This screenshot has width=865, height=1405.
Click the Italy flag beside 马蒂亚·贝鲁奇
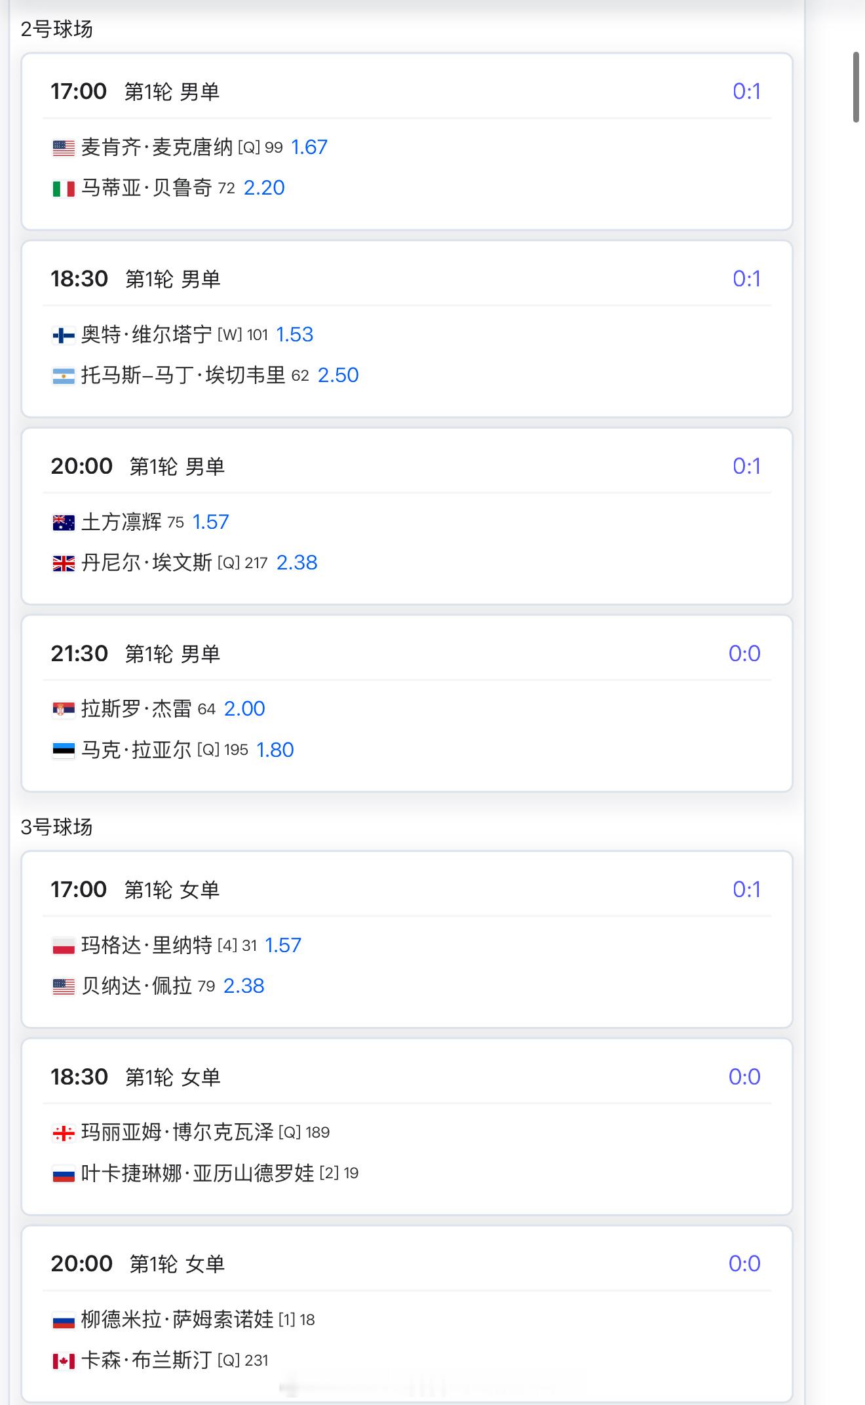point(64,189)
